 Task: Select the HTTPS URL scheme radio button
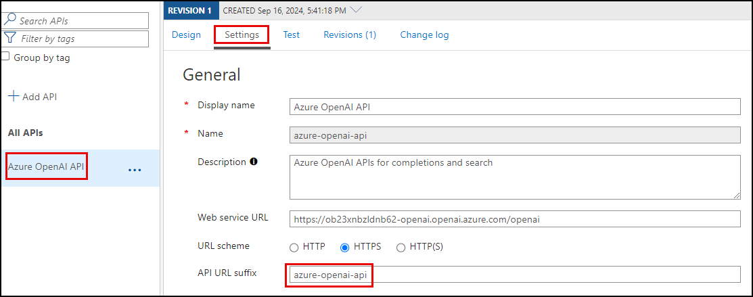click(344, 248)
